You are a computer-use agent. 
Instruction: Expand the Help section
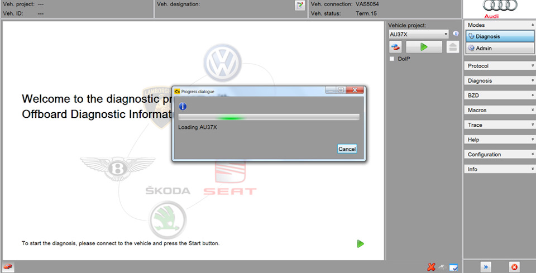[x=500, y=140]
